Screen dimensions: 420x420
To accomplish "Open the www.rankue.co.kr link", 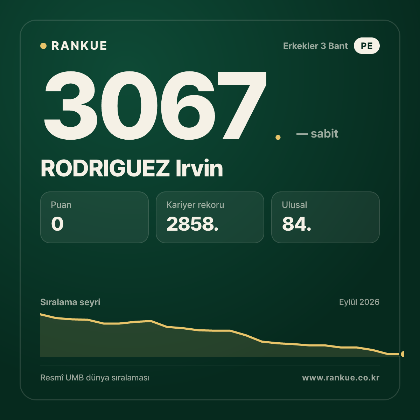I will 341,378.
